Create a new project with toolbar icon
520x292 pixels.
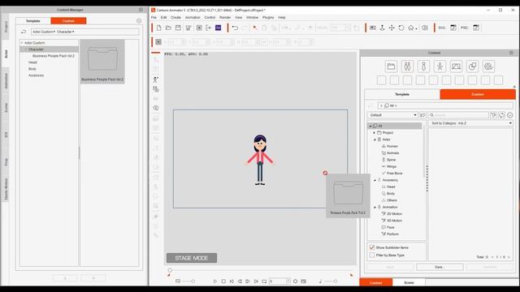[159, 28]
